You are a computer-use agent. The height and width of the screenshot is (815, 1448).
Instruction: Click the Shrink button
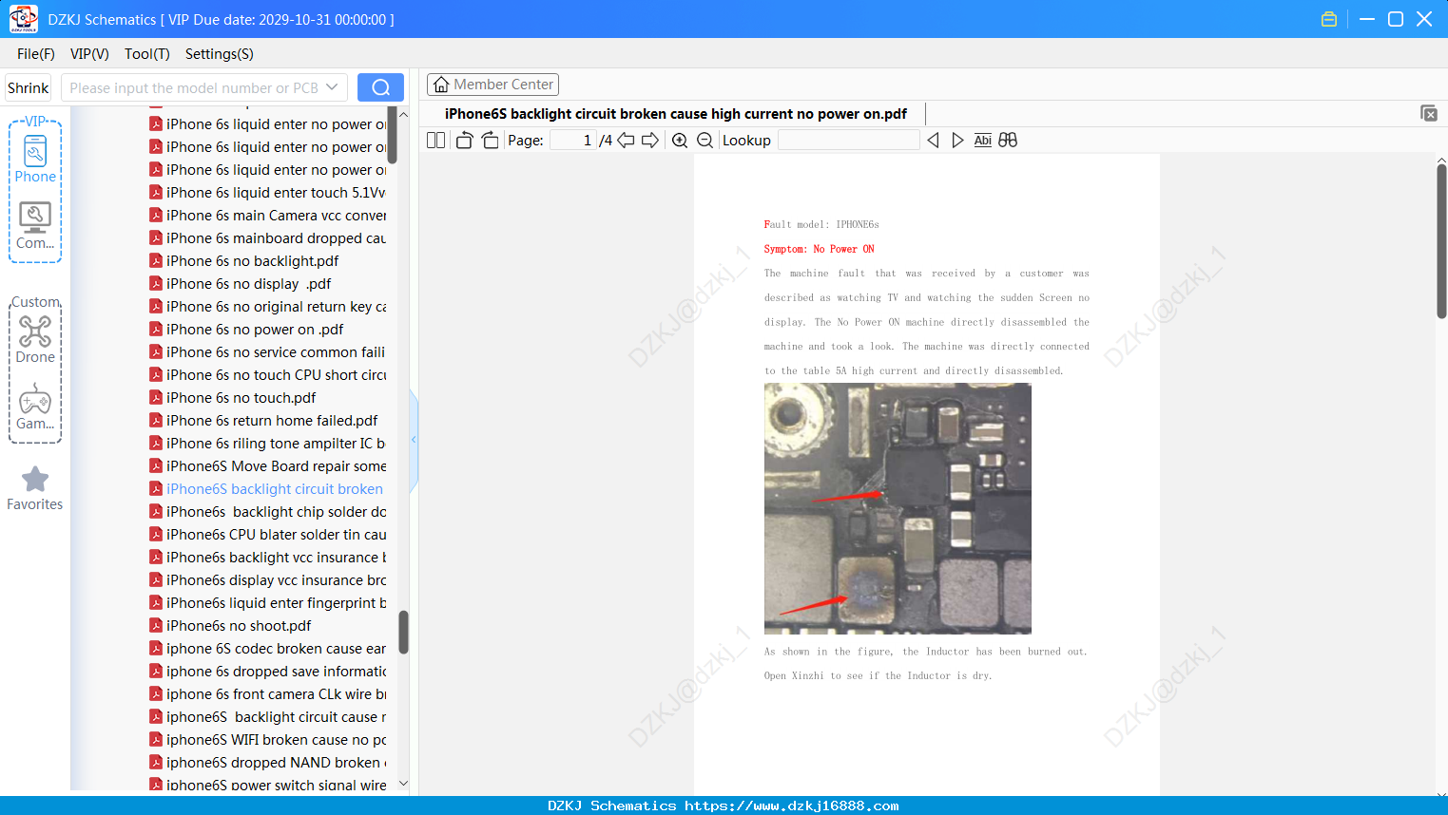coord(29,87)
